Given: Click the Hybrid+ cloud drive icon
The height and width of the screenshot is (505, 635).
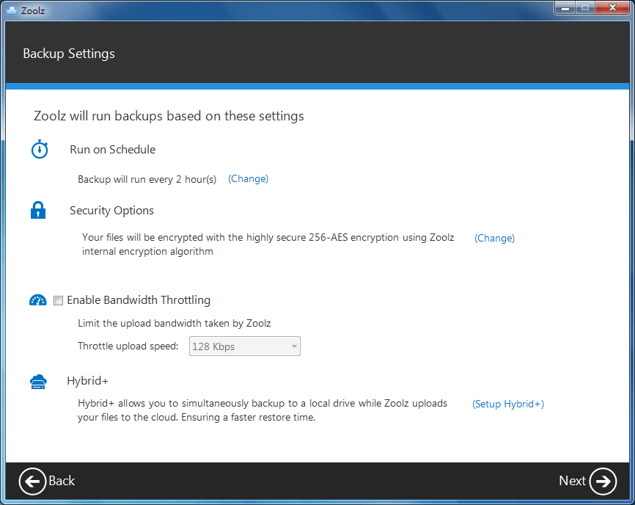Looking at the screenshot, I should 38,382.
